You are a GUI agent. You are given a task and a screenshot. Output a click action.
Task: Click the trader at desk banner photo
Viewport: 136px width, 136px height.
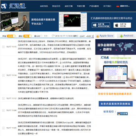pos(15,22)
